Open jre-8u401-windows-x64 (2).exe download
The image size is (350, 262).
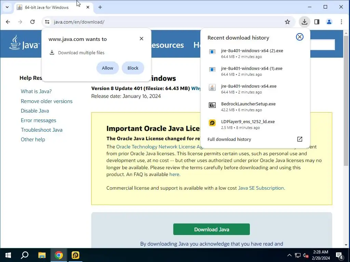(x=255, y=53)
